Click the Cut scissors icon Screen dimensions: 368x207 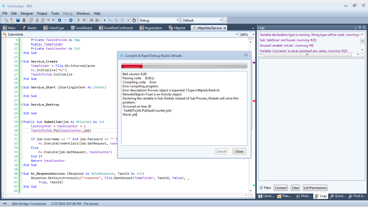37,20
